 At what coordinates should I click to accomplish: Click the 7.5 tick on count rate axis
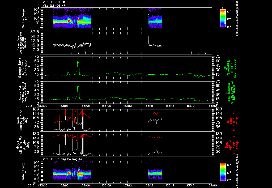pos(36,50)
